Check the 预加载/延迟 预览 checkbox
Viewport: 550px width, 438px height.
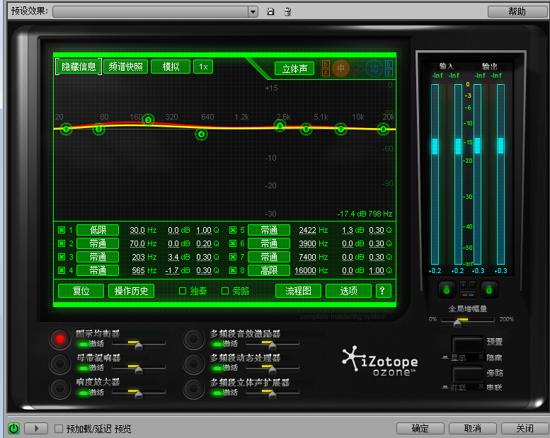(59, 428)
